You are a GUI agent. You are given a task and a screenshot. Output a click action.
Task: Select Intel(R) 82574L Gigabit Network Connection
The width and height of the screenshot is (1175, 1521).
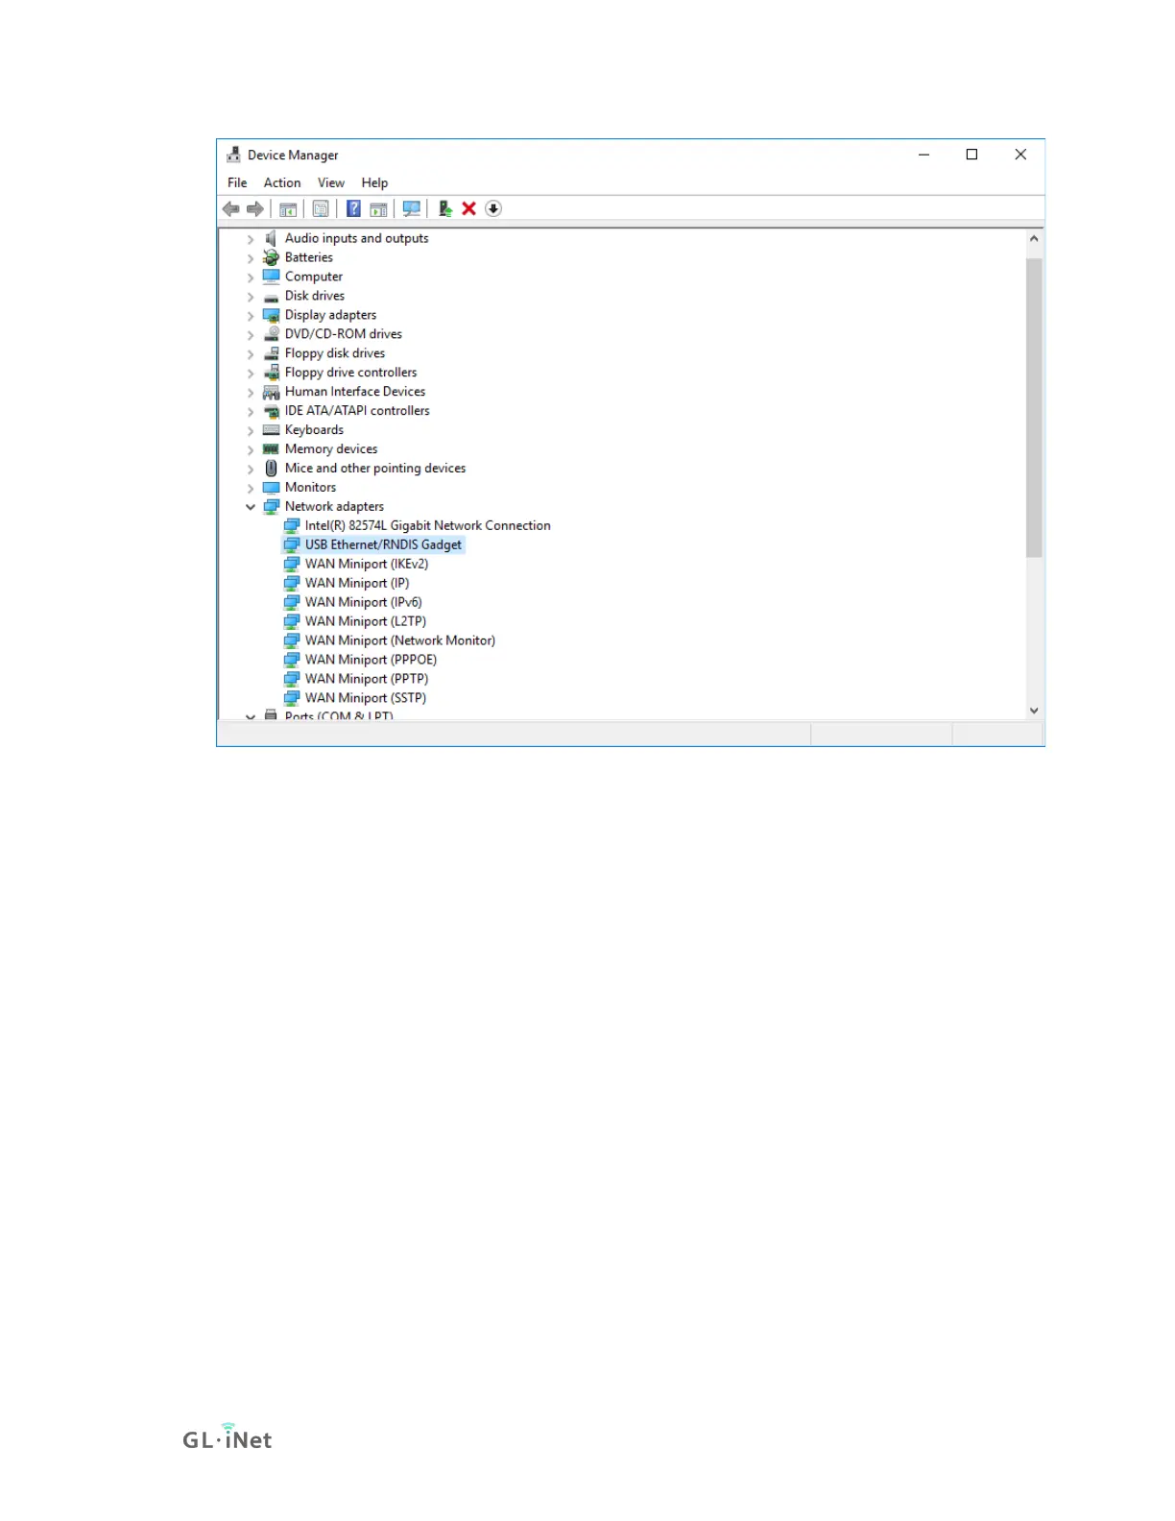[x=428, y=526]
